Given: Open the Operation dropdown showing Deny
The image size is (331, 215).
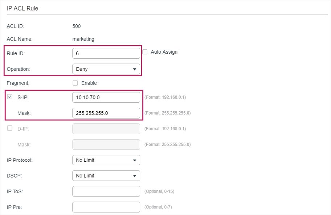Looking at the screenshot, I should coord(106,69).
